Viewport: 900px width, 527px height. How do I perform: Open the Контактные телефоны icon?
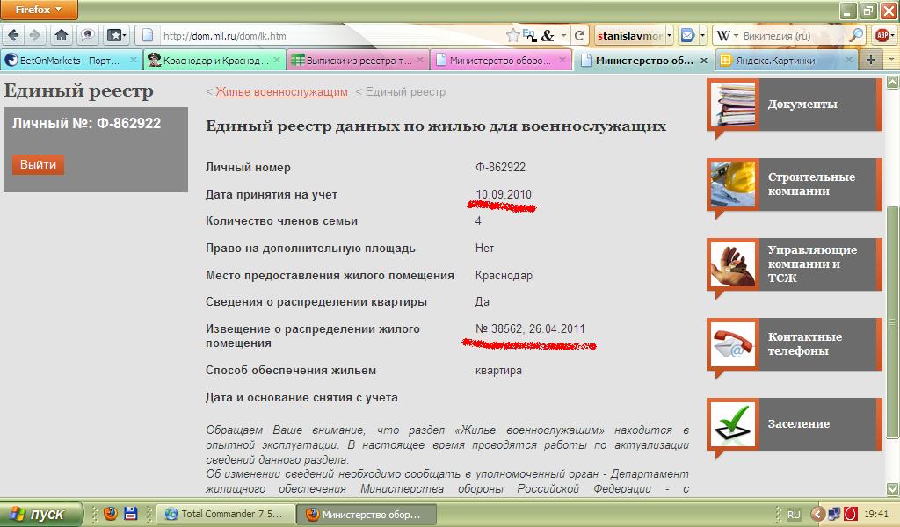[x=732, y=344]
